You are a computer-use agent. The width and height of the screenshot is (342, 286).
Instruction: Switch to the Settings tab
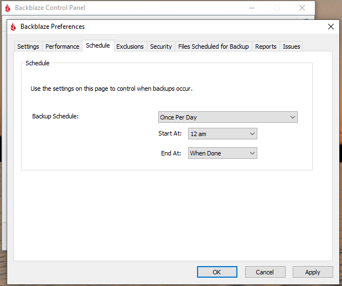pyautogui.click(x=28, y=46)
